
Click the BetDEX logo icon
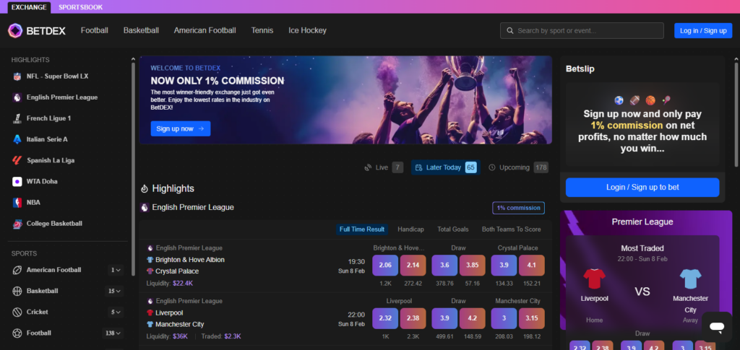click(x=16, y=30)
